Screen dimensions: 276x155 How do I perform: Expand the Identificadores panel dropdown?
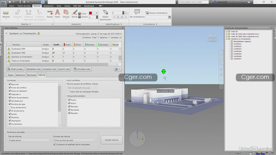121,24
